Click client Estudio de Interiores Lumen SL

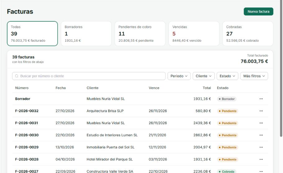112,135
